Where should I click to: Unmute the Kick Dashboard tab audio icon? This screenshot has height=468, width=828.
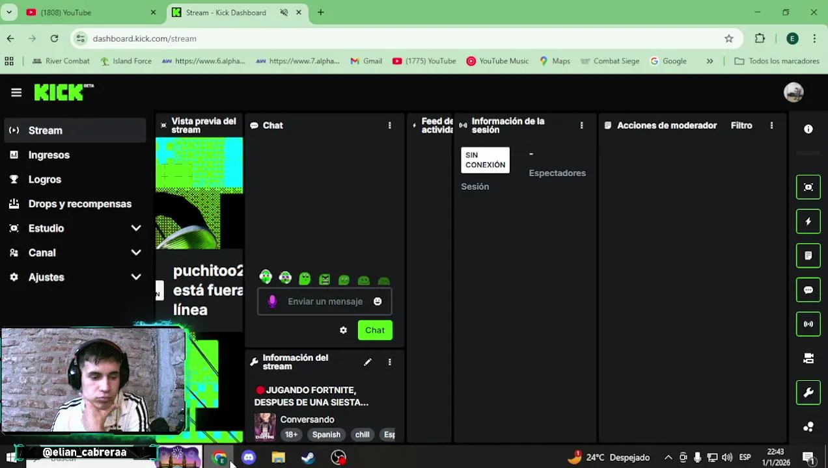point(284,12)
